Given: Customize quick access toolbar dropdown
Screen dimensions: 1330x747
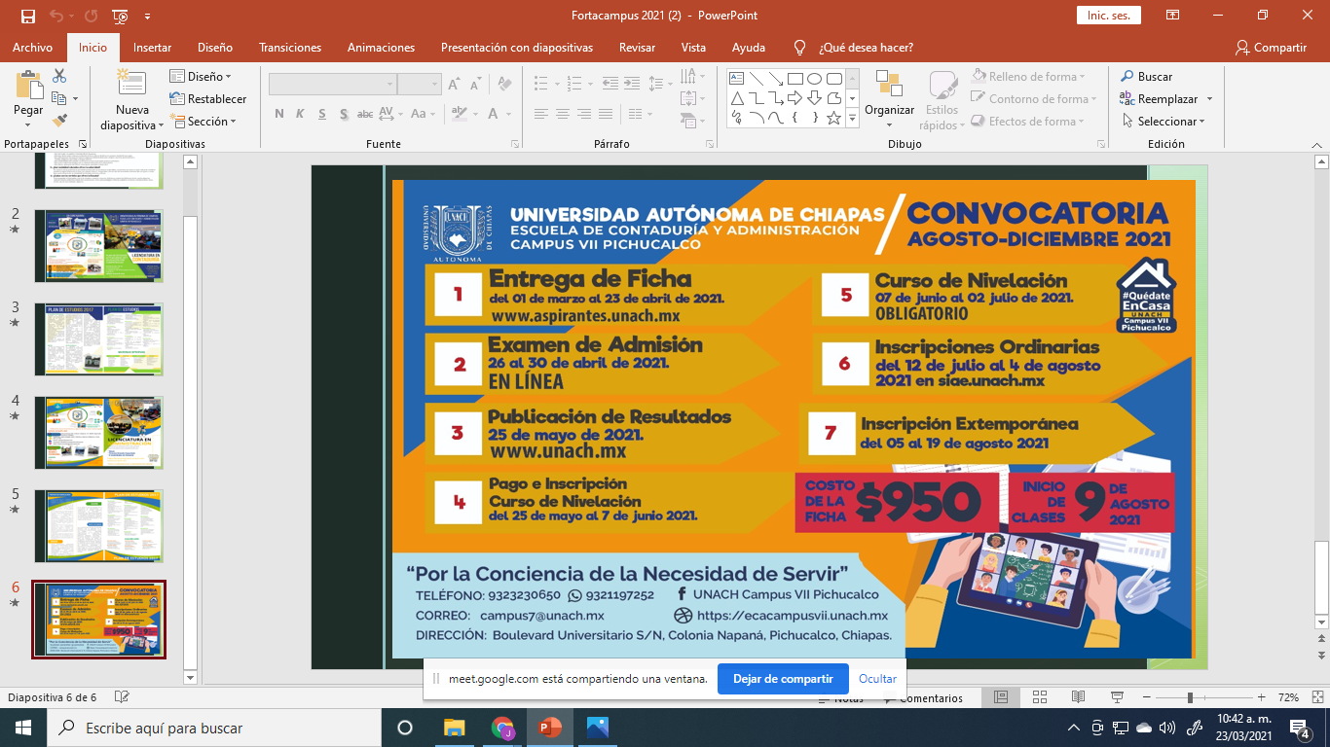Looking at the screenshot, I should (147, 17).
